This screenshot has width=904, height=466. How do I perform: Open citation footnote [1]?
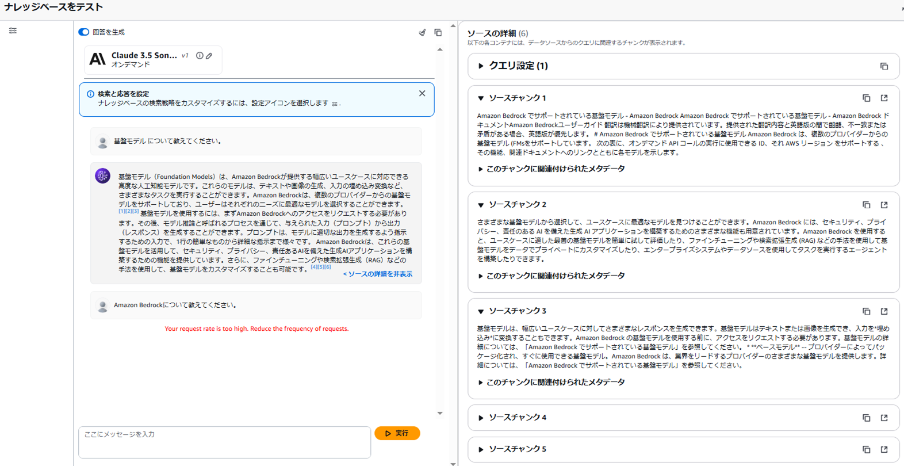tap(121, 211)
